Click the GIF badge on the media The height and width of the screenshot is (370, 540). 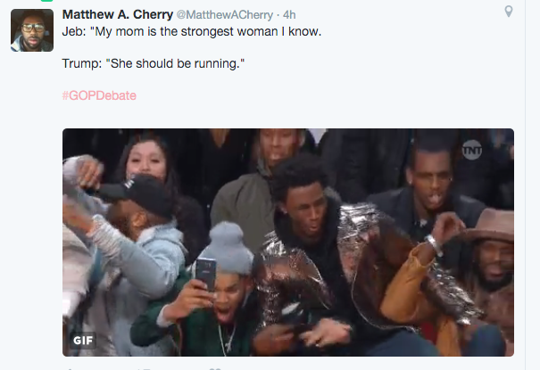tap(83, 339)
